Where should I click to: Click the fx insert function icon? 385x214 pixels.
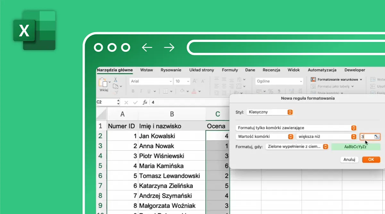click(145, 102)
